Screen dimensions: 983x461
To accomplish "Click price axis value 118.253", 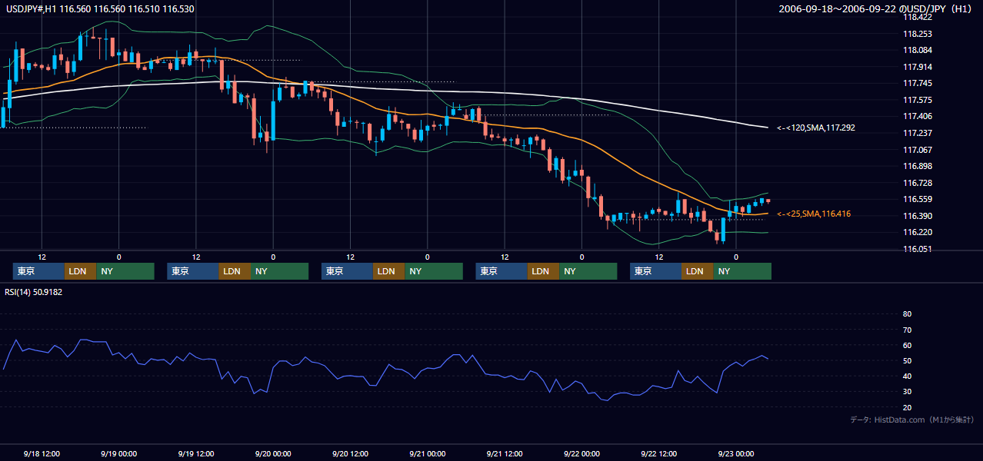I will pyautogui.click(x=917, y=34).
